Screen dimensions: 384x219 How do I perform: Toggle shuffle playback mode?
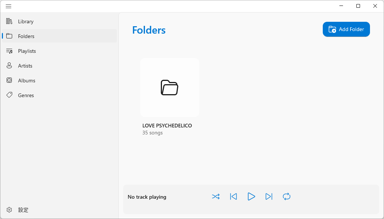pyautogui.click(x=216, y=196)
